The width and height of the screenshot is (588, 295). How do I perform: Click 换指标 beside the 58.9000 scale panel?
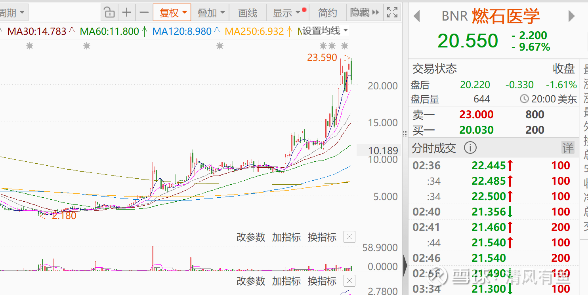pos(322,237)
